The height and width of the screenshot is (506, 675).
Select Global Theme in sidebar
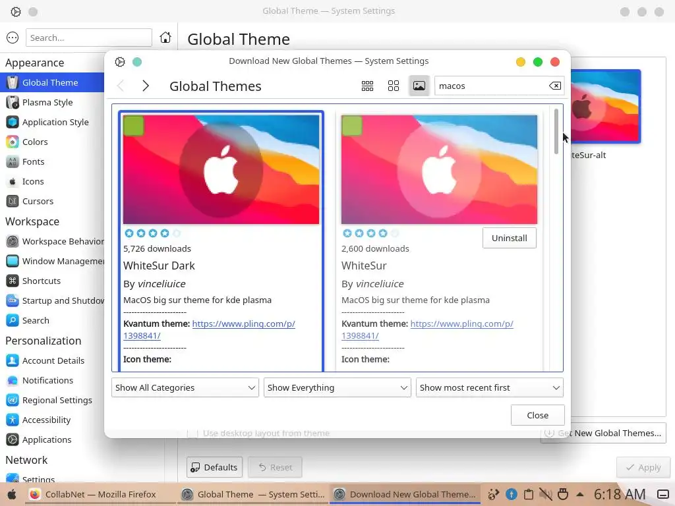click(x=52, y=82)
